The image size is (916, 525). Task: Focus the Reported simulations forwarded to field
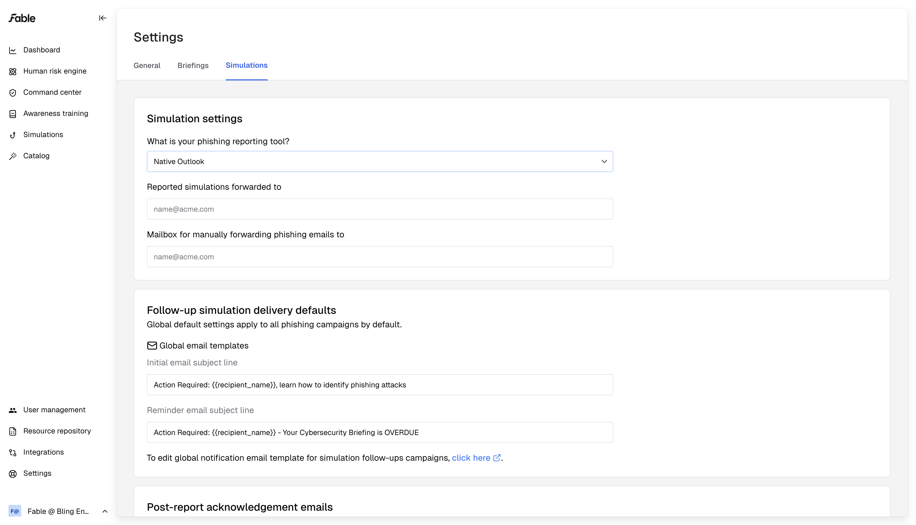tap(380, 209)
